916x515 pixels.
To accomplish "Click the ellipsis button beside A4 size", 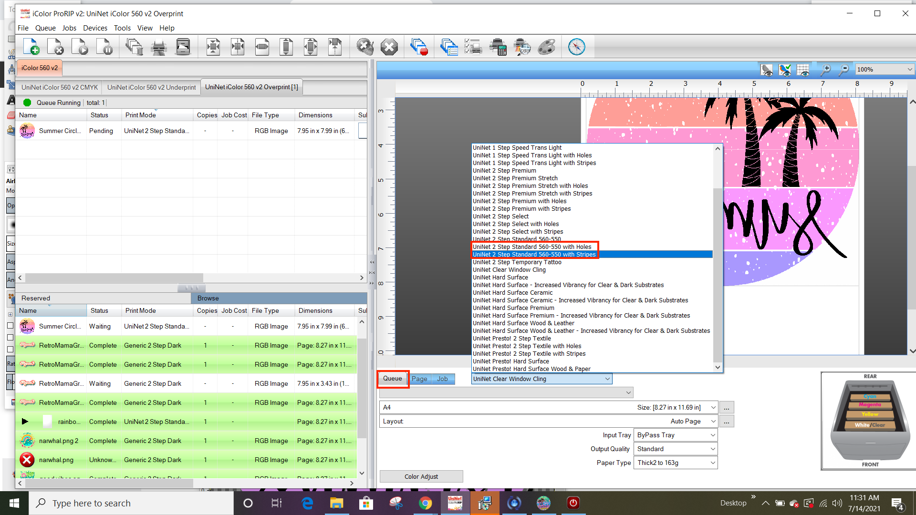I will (x=726, y=407).
